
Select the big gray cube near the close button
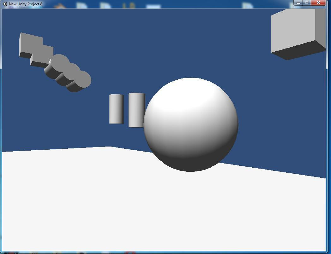[x=298, y=34]
